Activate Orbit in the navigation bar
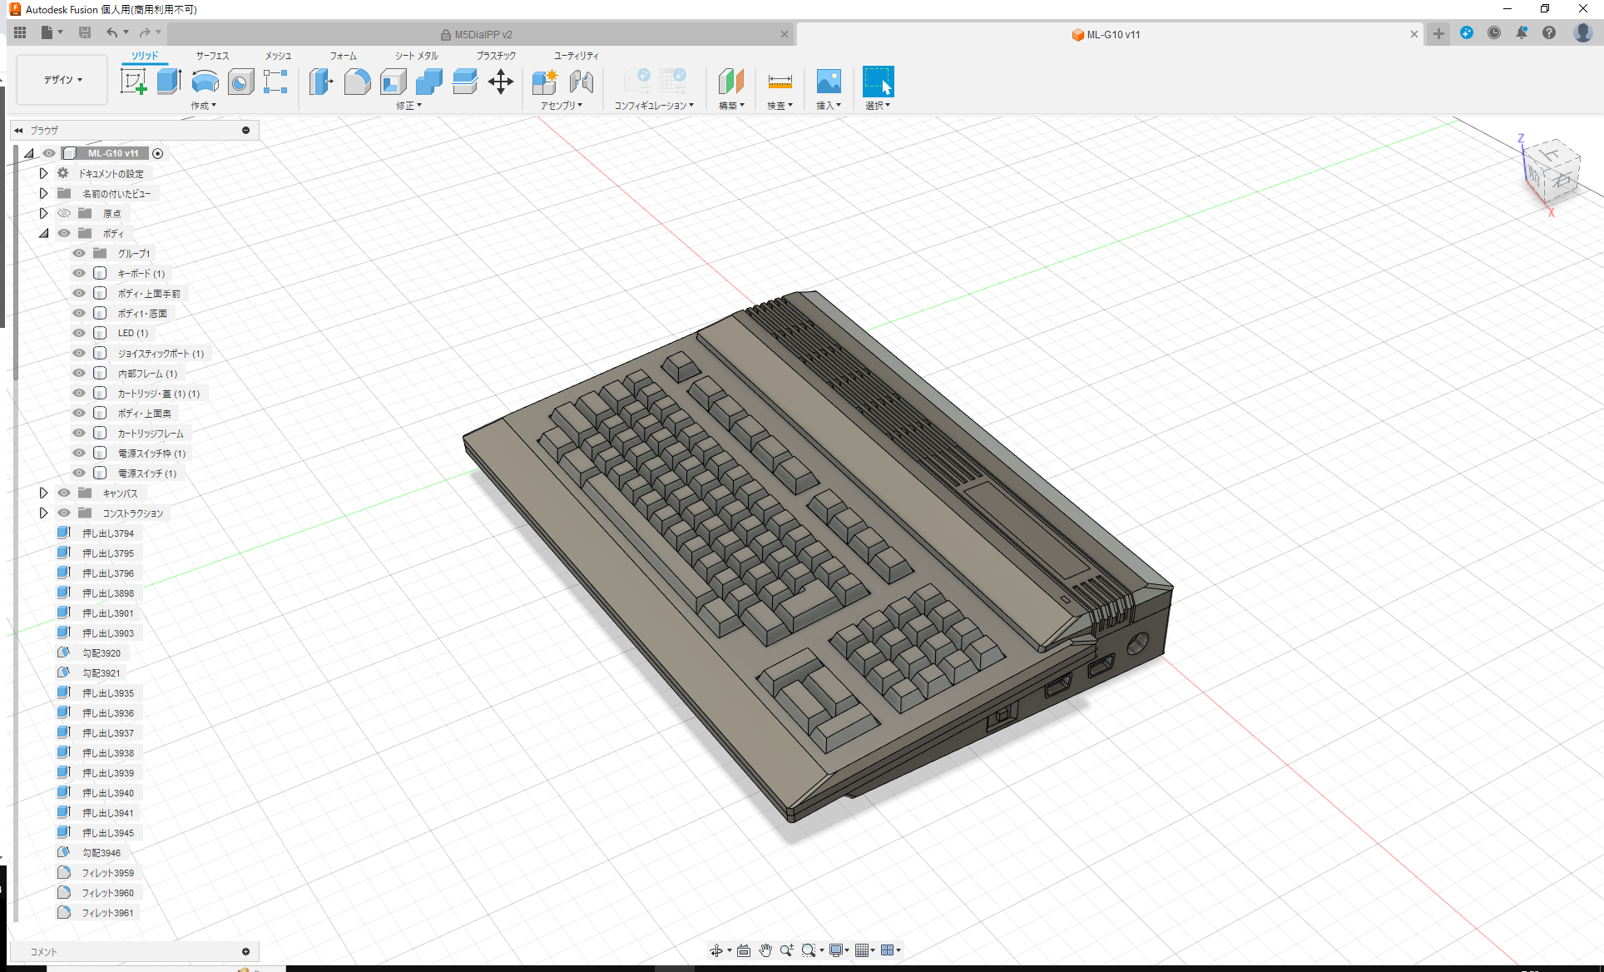Viewport: 1604px width, 972px height. pyautogui.click(x=717, y=950)
